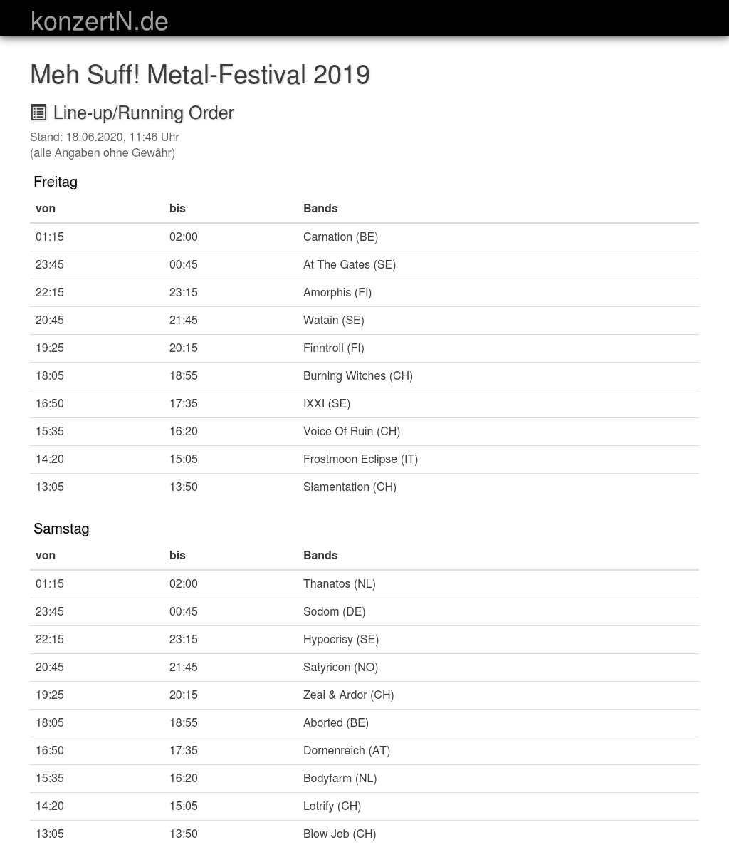This screenshot has height=862, width=729.
Task: Click Hypocrisy (SE) band name
Action: (x=340, y=639)
